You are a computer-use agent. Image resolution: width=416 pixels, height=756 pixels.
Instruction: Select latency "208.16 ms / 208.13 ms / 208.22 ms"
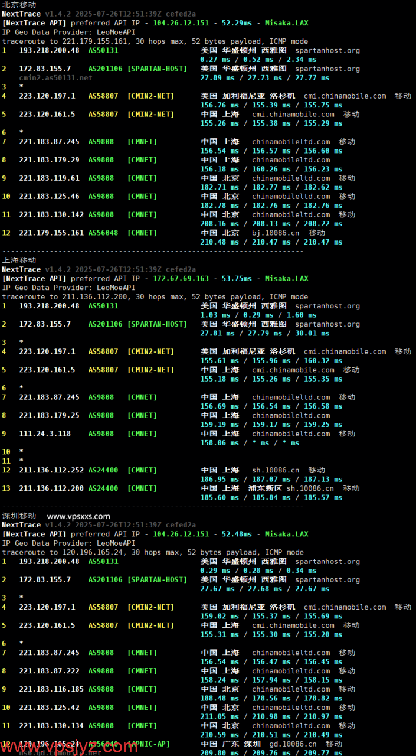pos(271,224)
